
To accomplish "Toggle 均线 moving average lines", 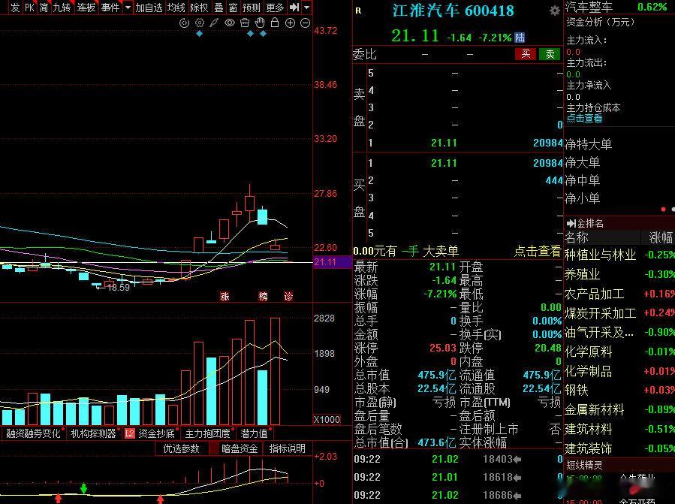I will point(176,8).
